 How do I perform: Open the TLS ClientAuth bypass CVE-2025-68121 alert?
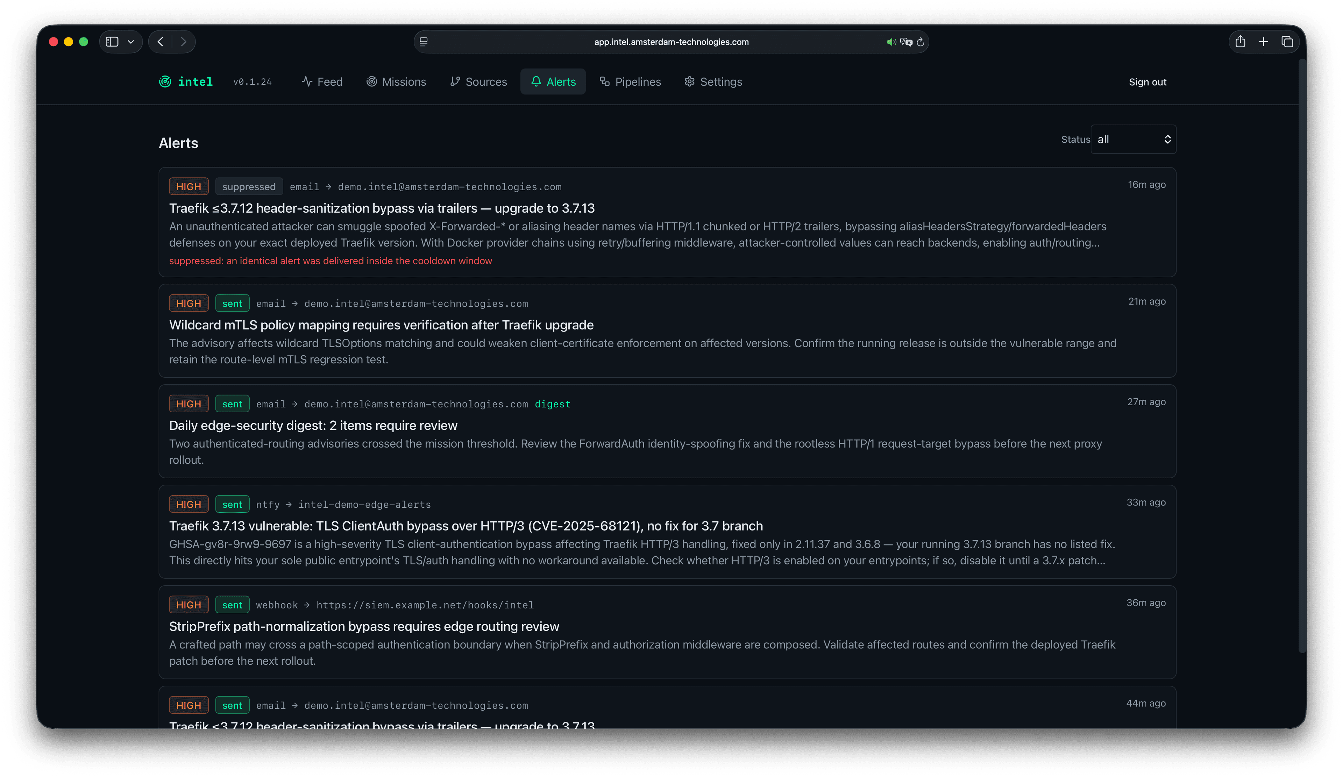(x=466, y=526)
